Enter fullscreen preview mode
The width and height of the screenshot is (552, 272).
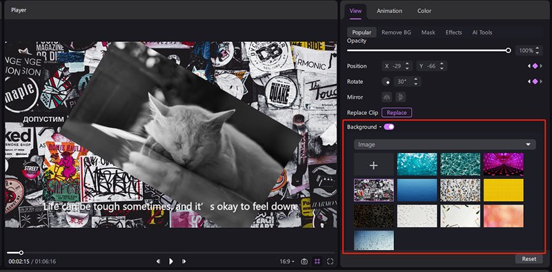tap(331, 262)
